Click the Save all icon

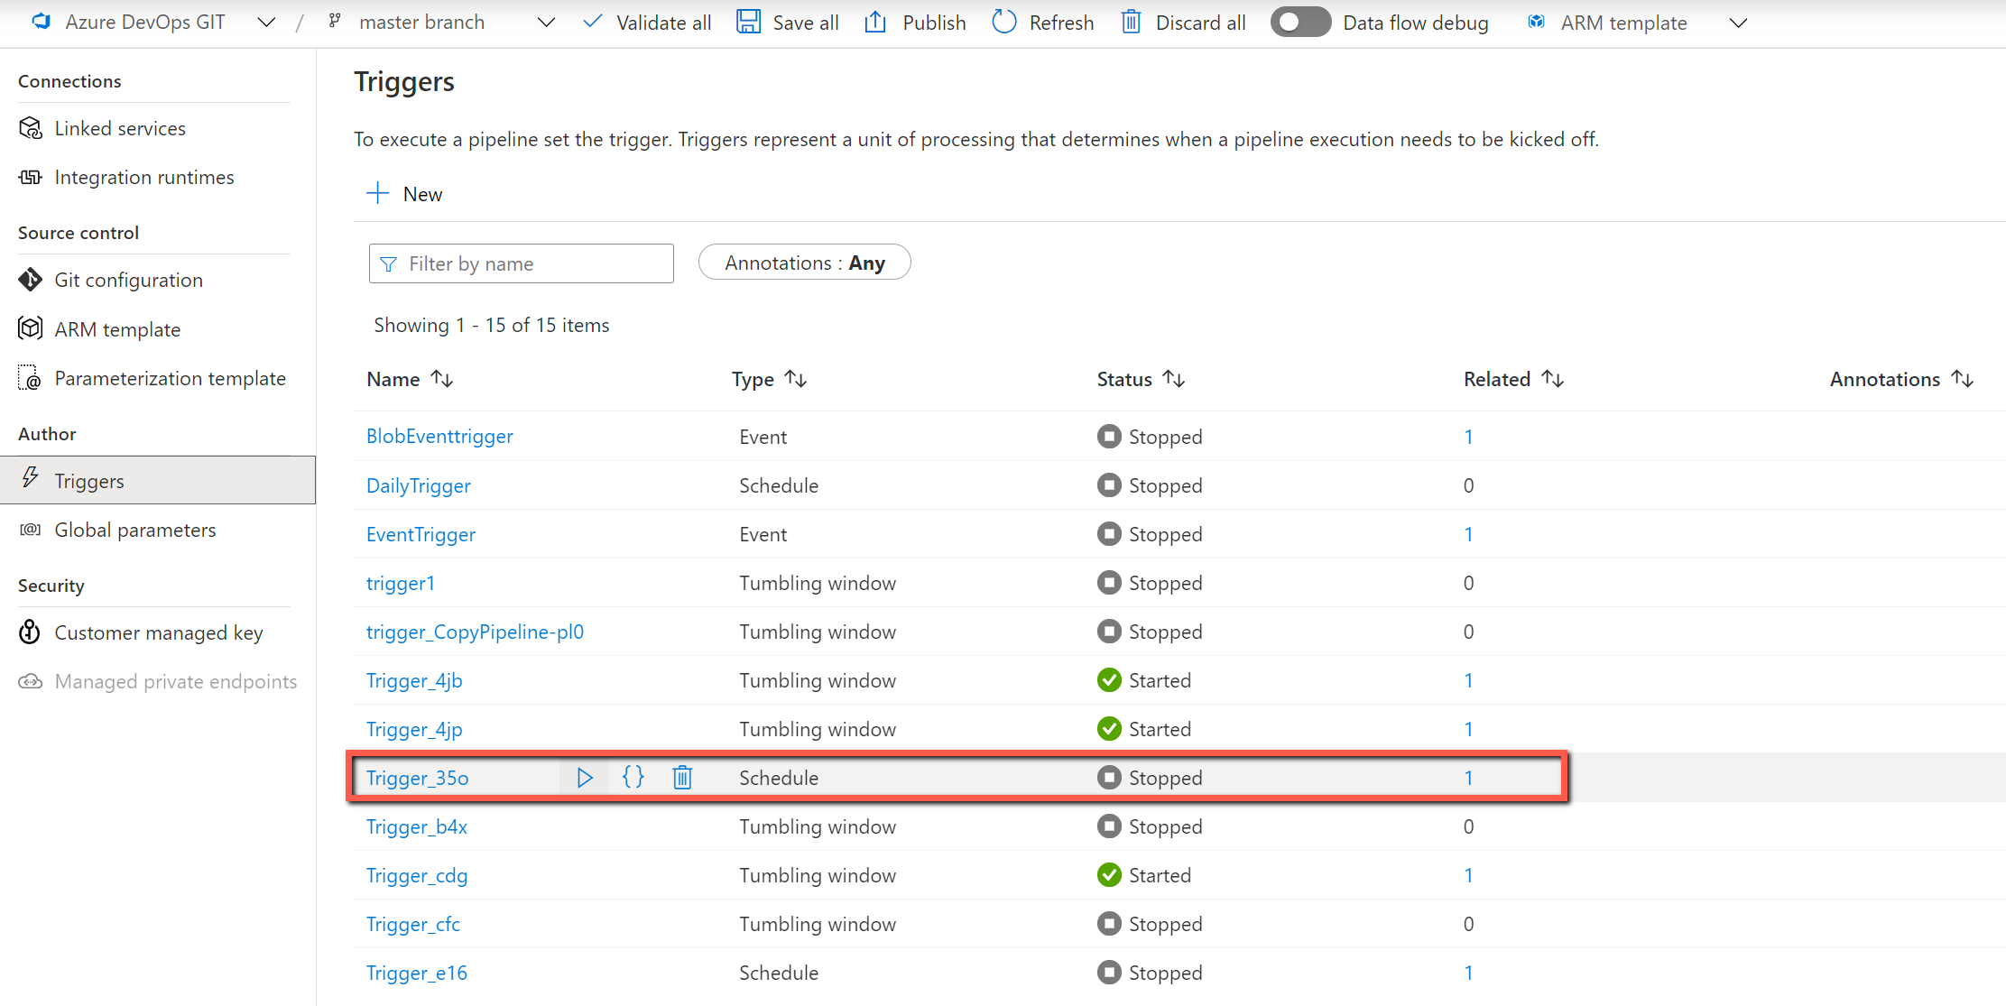pyautogui.click(x=750, y=22)
